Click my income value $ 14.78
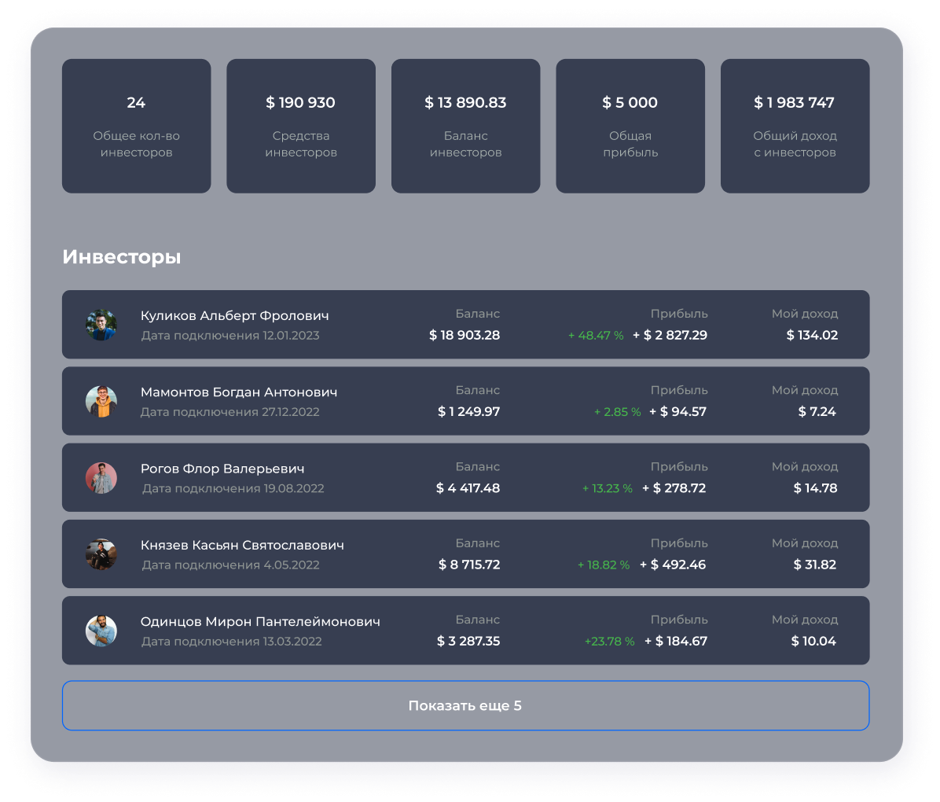This screenshot has width=940, height=802. click(x=815, y=488)
